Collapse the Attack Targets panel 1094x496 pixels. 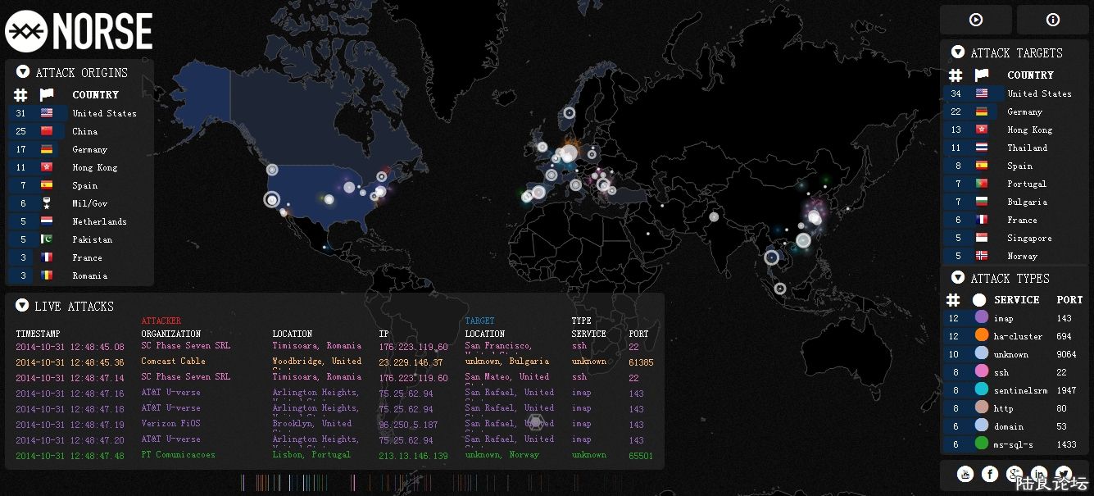click(958, 52)
